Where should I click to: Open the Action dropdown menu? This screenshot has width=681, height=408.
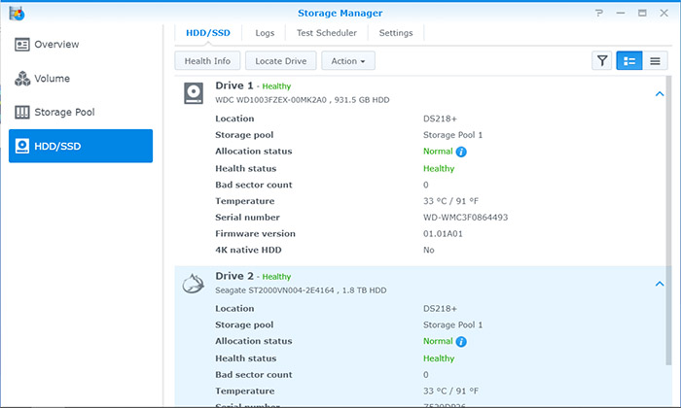coord(348,61)
